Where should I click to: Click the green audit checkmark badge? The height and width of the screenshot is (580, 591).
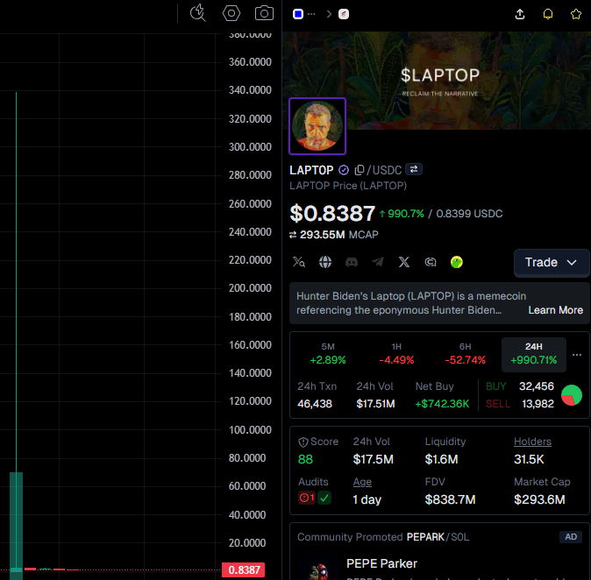(324, 498)
